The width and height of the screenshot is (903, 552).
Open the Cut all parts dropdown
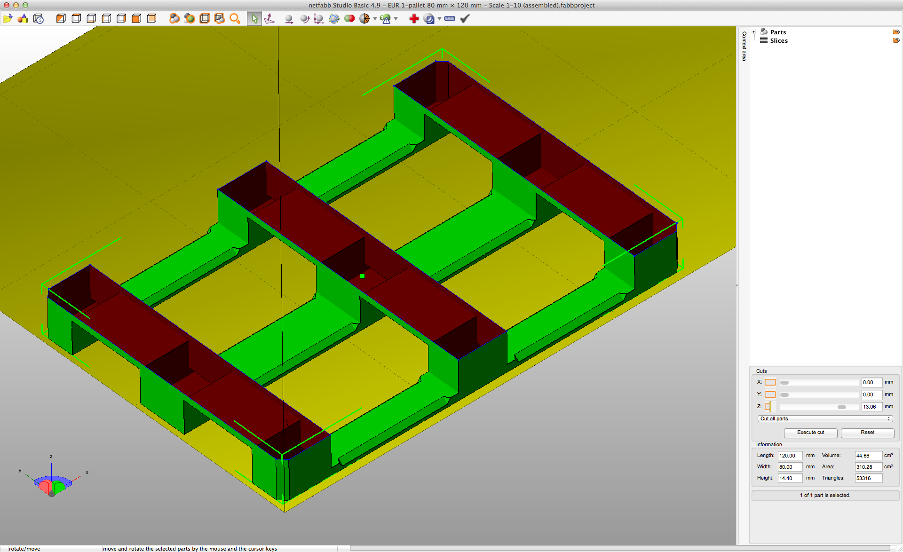point(825,418)
